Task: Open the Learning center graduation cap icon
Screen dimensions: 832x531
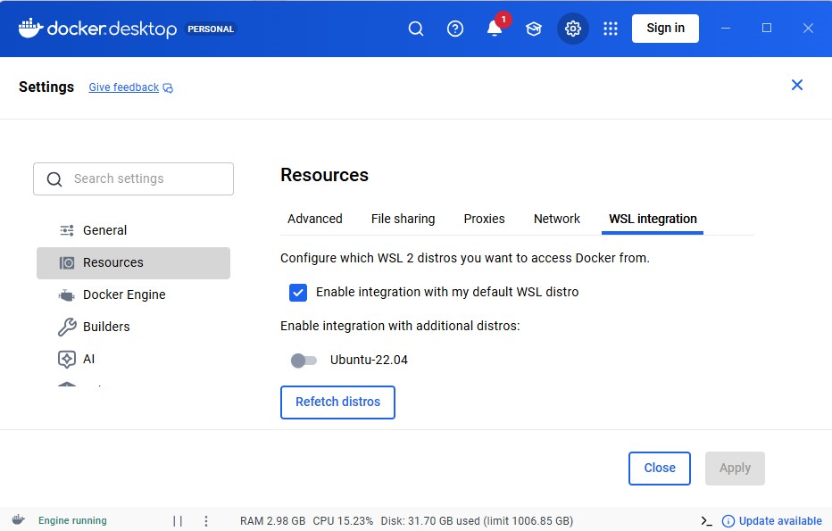Action: [x=533, y=29]
